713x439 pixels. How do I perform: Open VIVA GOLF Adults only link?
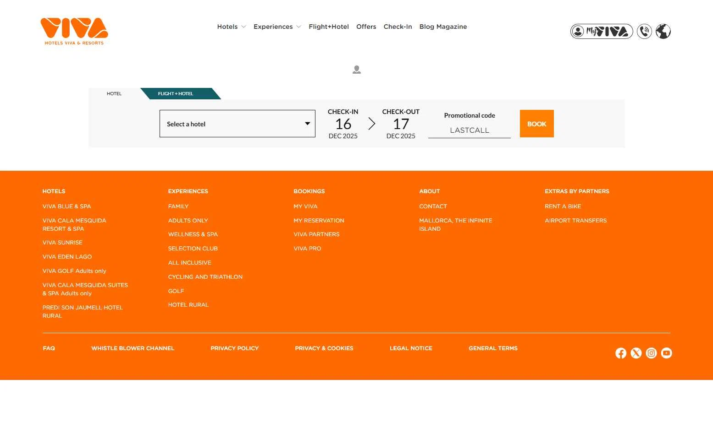pyautogui.click(x=74, y=271)
